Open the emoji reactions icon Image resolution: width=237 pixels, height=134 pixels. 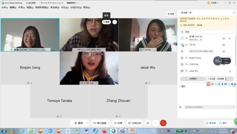[148, 123]
